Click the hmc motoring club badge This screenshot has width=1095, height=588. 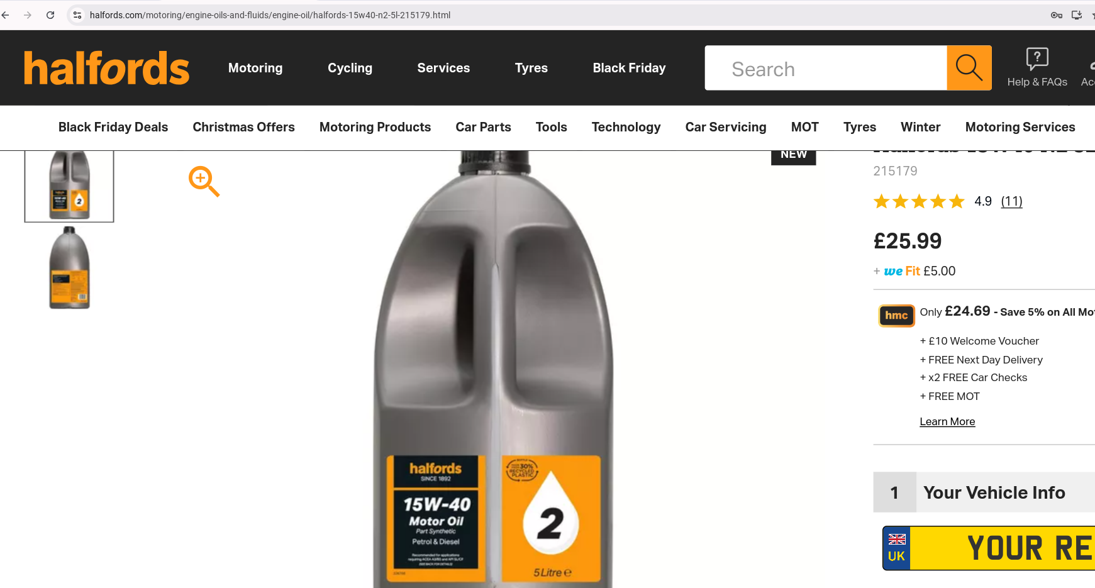click(x=896, y=315)
